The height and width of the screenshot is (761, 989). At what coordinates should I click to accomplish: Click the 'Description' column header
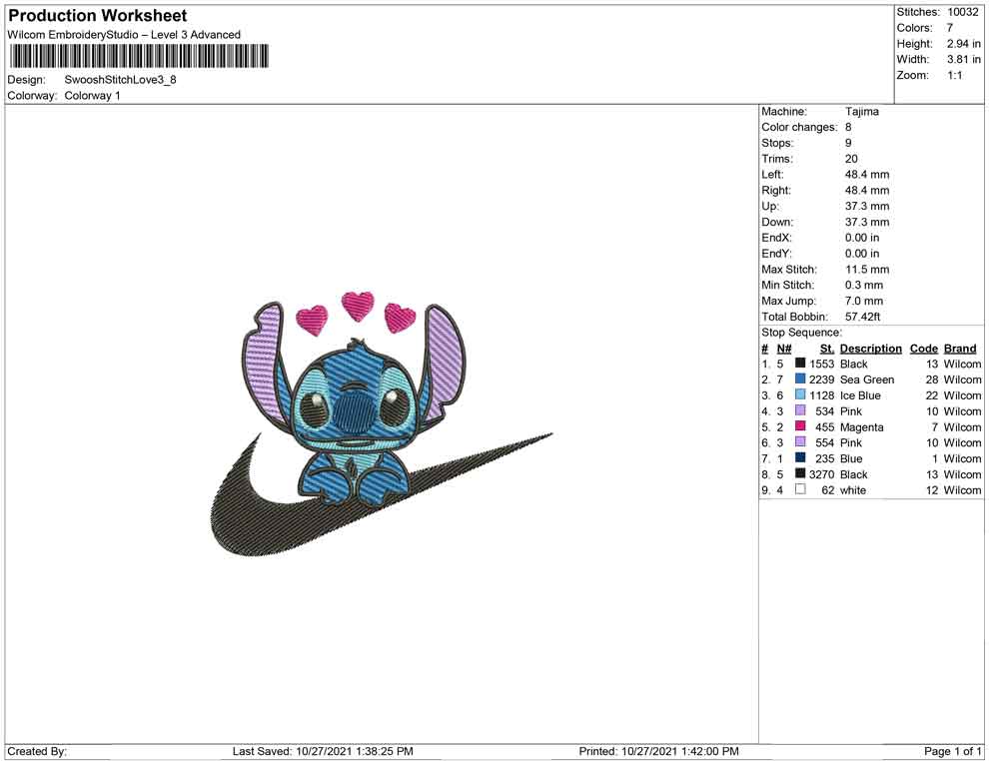pos(870,349)
